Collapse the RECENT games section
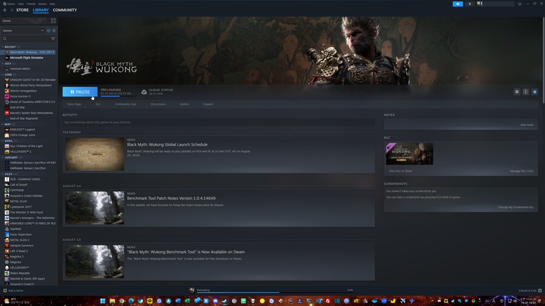The height and width of the screenshot is (306, 545). [x=3, y=47]
